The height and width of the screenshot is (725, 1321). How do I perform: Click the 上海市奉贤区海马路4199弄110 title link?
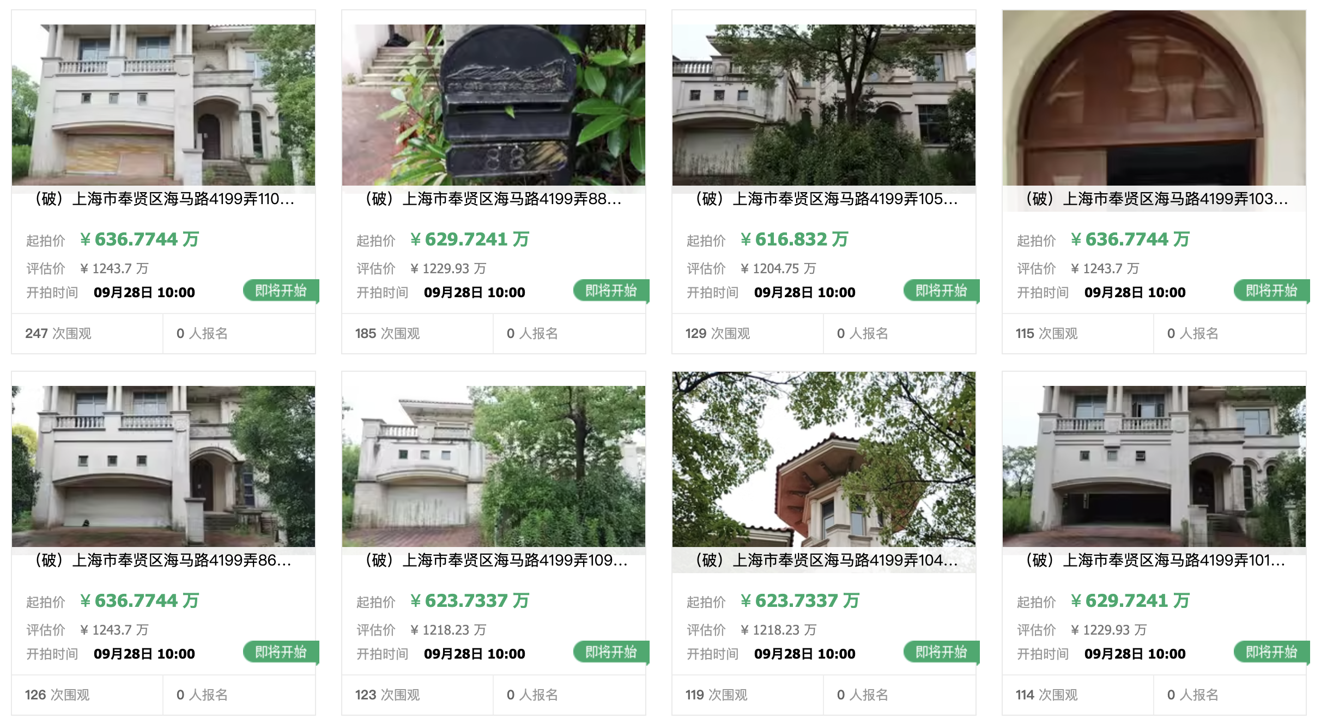163,199
